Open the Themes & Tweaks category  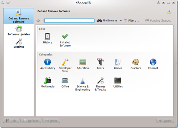[100, 81]
